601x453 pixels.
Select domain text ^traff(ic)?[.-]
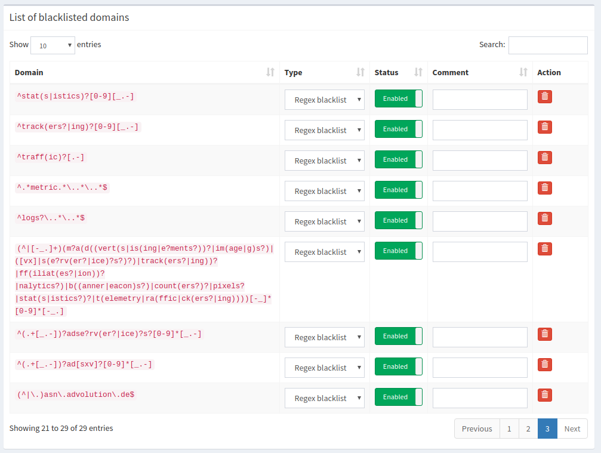(51, 157)
